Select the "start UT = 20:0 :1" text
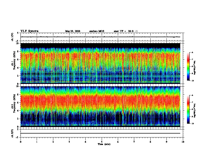This screenshot has width=206, height=159. click(x=126, y=31)
